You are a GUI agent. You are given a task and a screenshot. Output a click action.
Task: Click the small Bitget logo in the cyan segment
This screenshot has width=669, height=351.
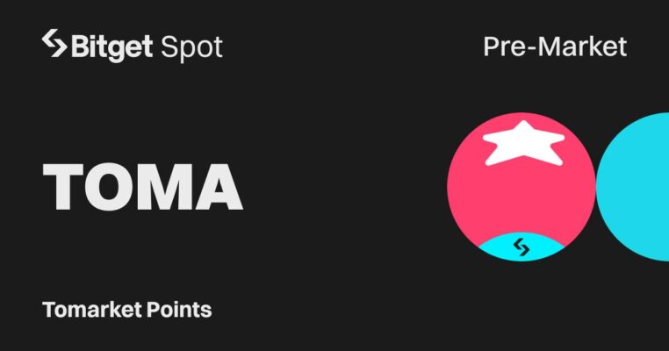pos(522,247)
